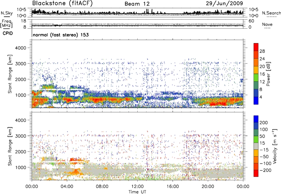Click the 'Time UT' axis label
281x194 pixels.
(x=137, y=192)
